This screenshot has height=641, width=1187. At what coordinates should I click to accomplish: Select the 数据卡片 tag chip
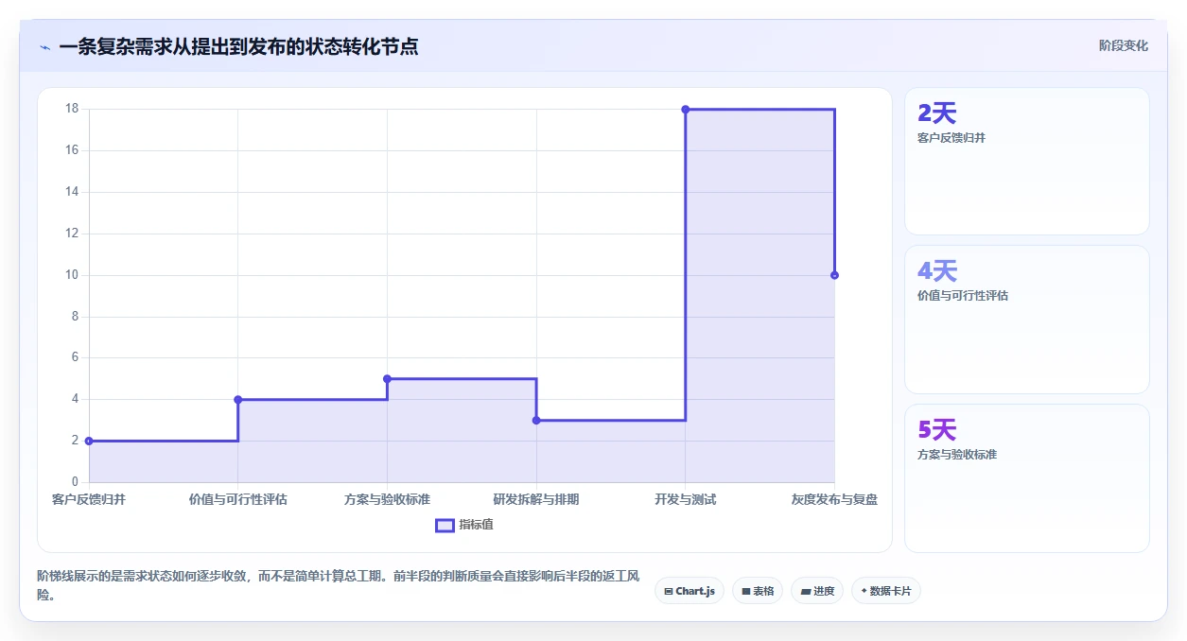tap(886, 591)
